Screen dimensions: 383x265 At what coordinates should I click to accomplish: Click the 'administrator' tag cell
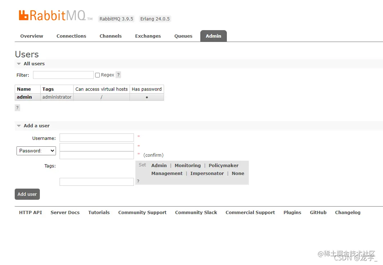(x=57, y=97)
